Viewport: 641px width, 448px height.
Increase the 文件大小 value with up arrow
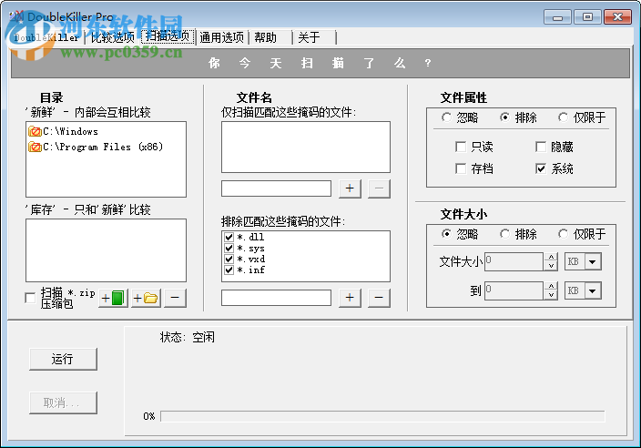(551, 257)
